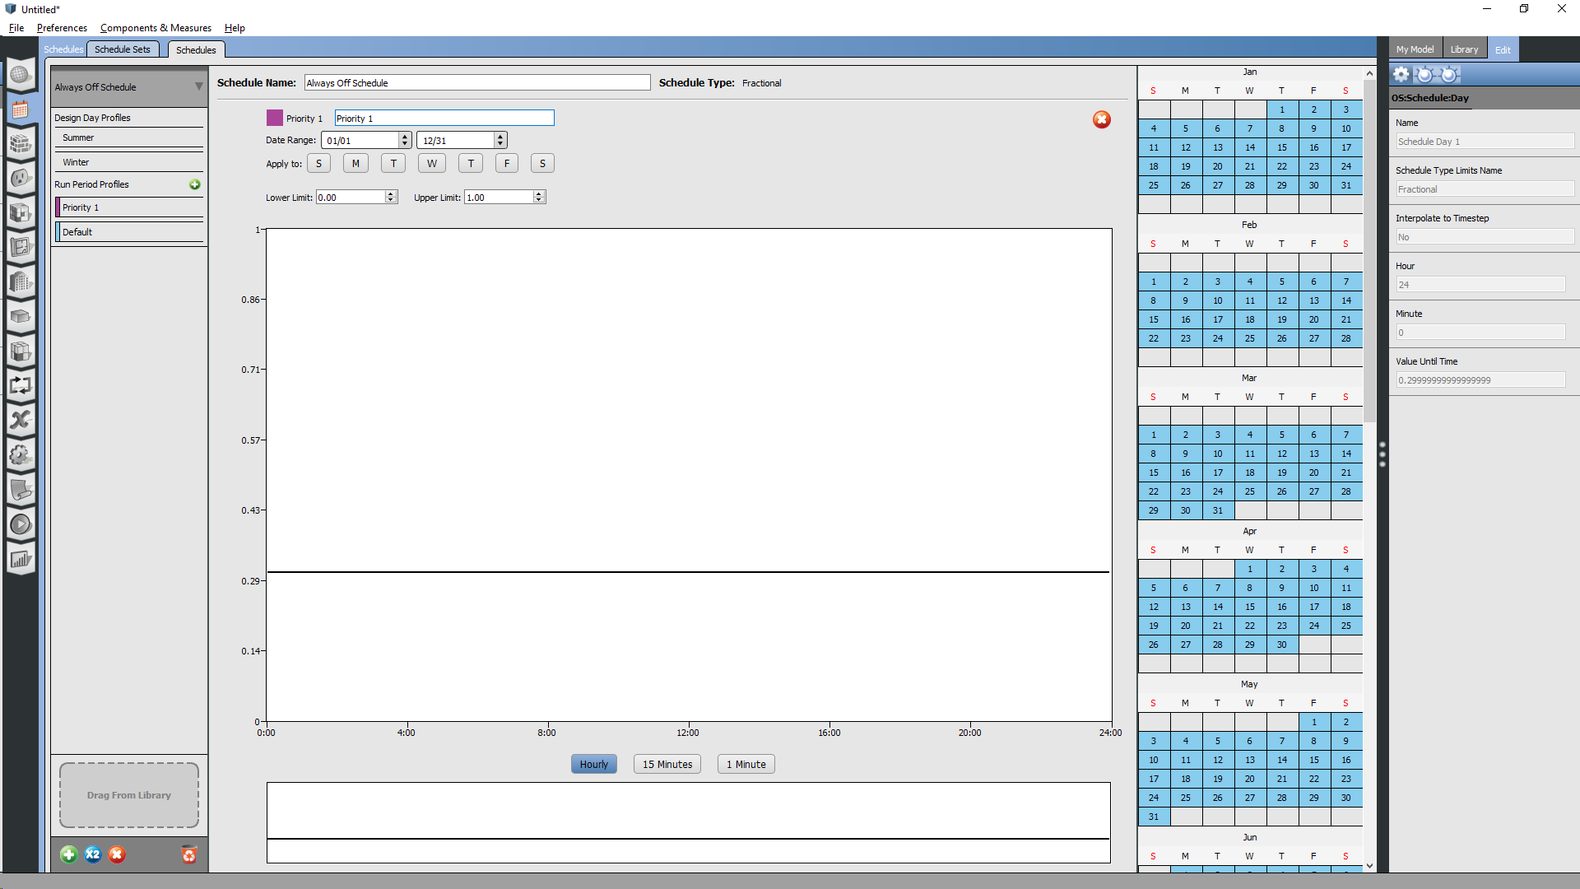Image resolution: width=1580 pixels, height=889 pixels.
Task: Select the Site tab globe icon
Action: (x=21, y=75)
